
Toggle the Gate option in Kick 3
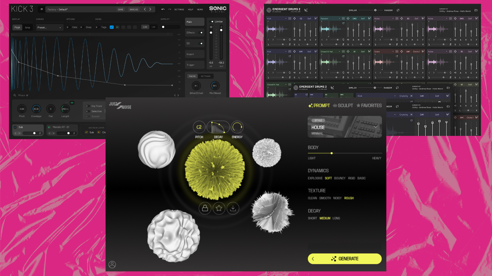click(68, 27)
